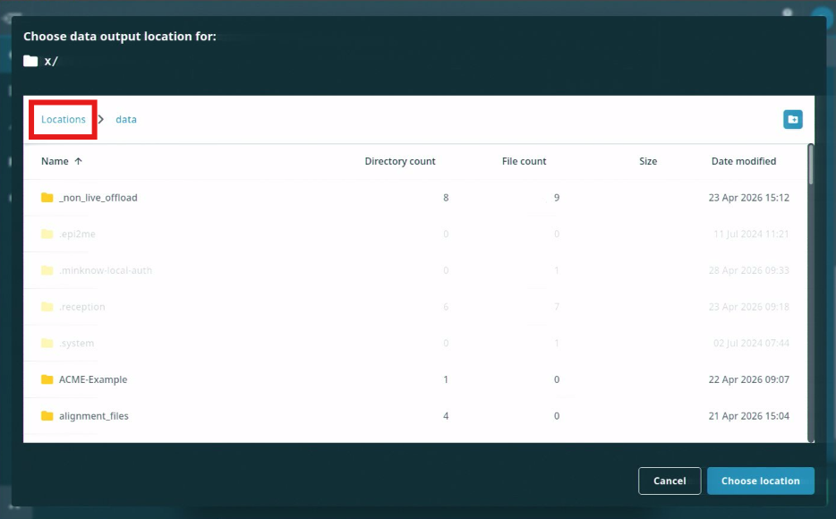Click the folder icon next to x/ header
Viewport: 836px width, 519px height.
30,59
